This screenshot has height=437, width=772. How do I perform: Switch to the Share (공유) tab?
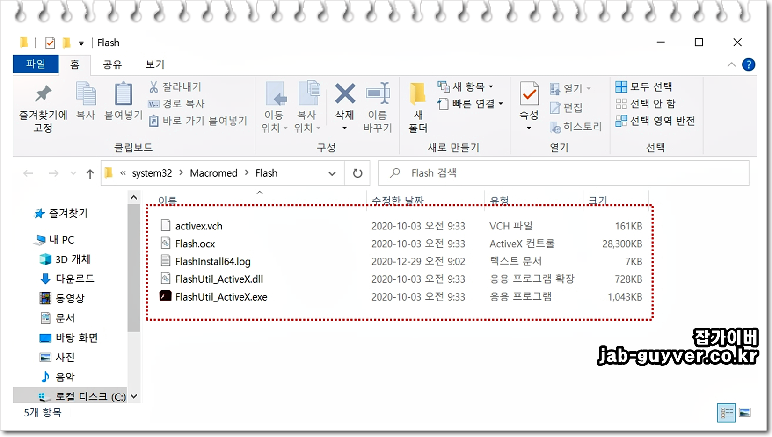(112, 64)
